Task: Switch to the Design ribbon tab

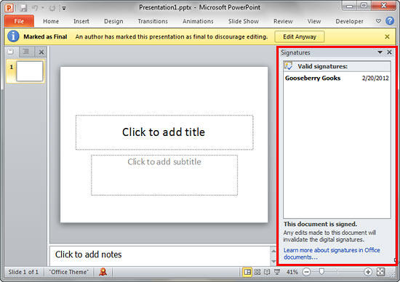Action: pyautogui.click(x=113, y=21)
